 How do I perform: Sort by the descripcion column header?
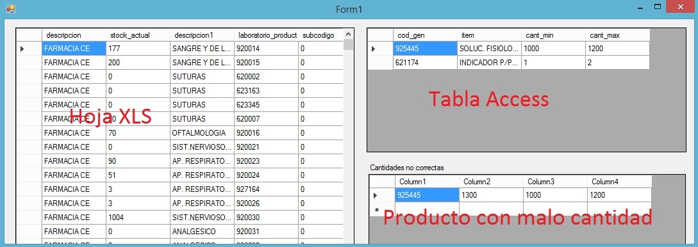[74, 35]
